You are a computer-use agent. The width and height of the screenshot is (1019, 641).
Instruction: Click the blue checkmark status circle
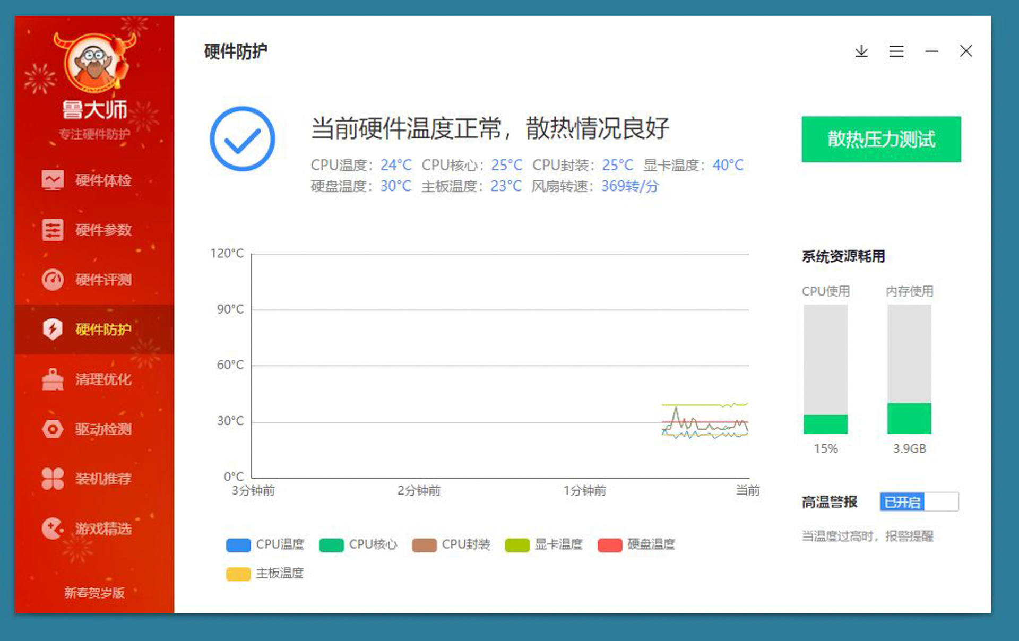coord(243,139)
